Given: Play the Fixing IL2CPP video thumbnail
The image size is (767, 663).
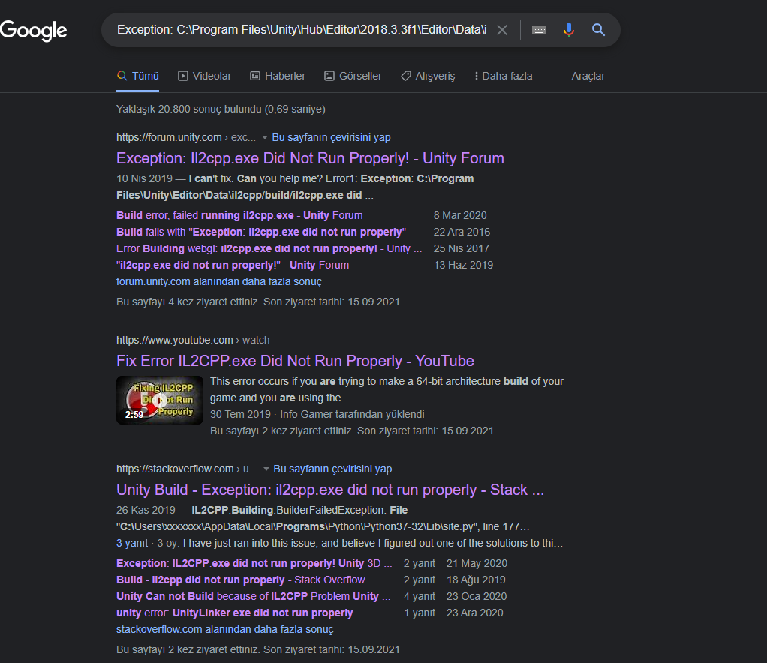Looking at the screenshot, I should click(159, 400).
